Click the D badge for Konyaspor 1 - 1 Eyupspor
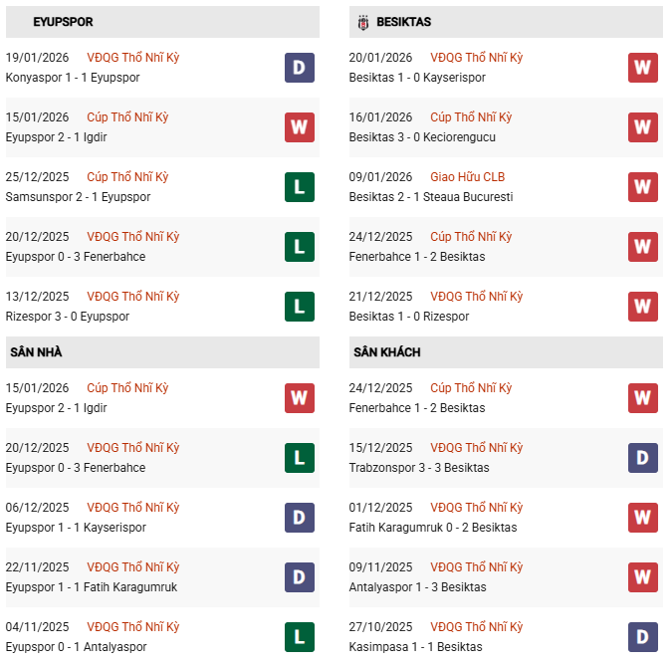The height and width of the screenshot is (666, 672). click(300, 68)
